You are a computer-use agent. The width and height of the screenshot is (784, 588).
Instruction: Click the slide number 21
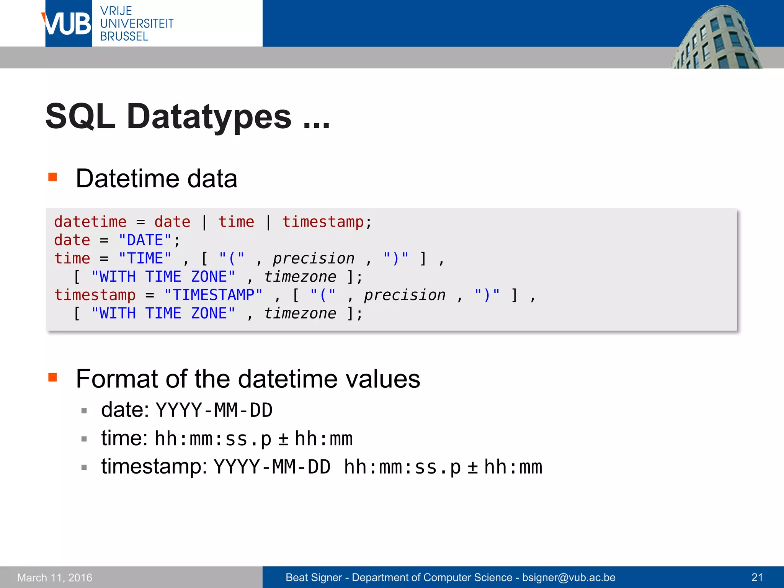point(757,577)
